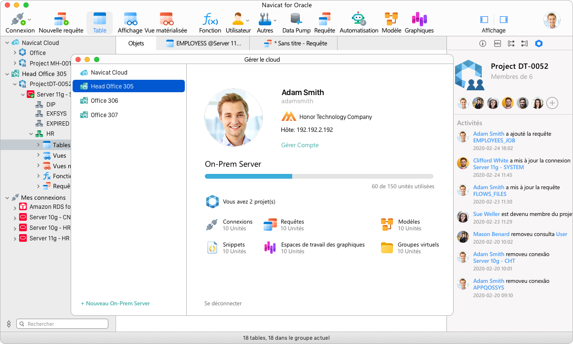Open the Connexion toolbar button

click(x=20, y=23)
